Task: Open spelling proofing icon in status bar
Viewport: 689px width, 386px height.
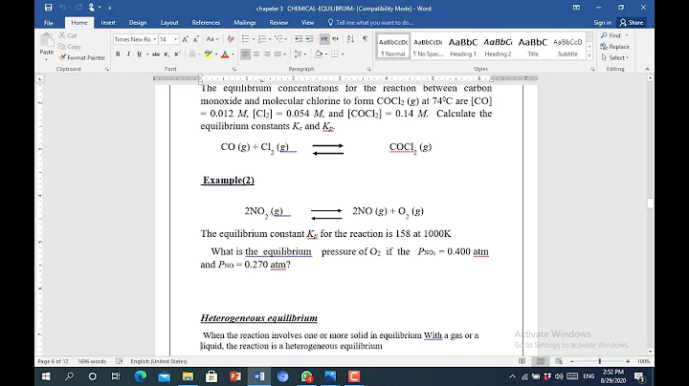Action: [119, 361]
